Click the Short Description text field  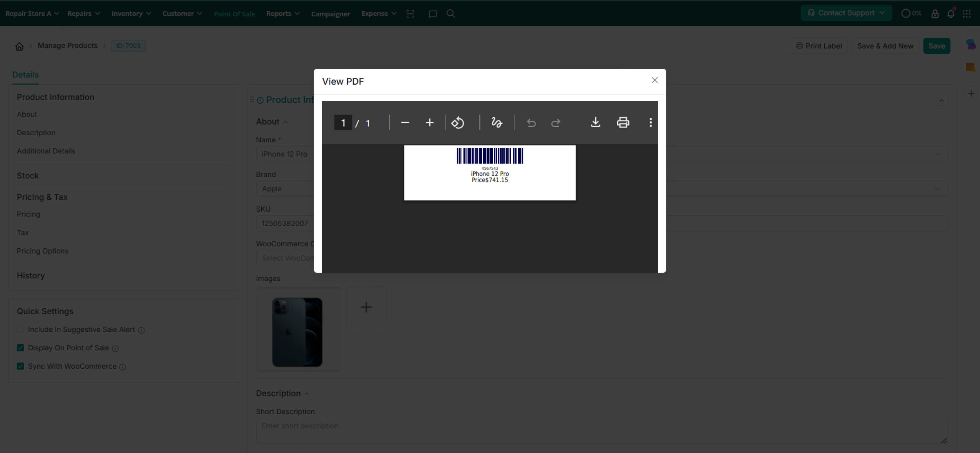pyautogui.click(x=602, y=431)
